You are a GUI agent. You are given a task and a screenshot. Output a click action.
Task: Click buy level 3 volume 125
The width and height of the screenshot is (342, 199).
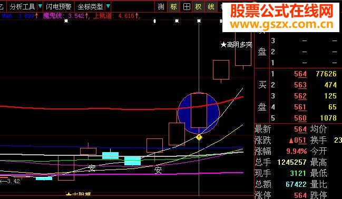pos(330,96)
